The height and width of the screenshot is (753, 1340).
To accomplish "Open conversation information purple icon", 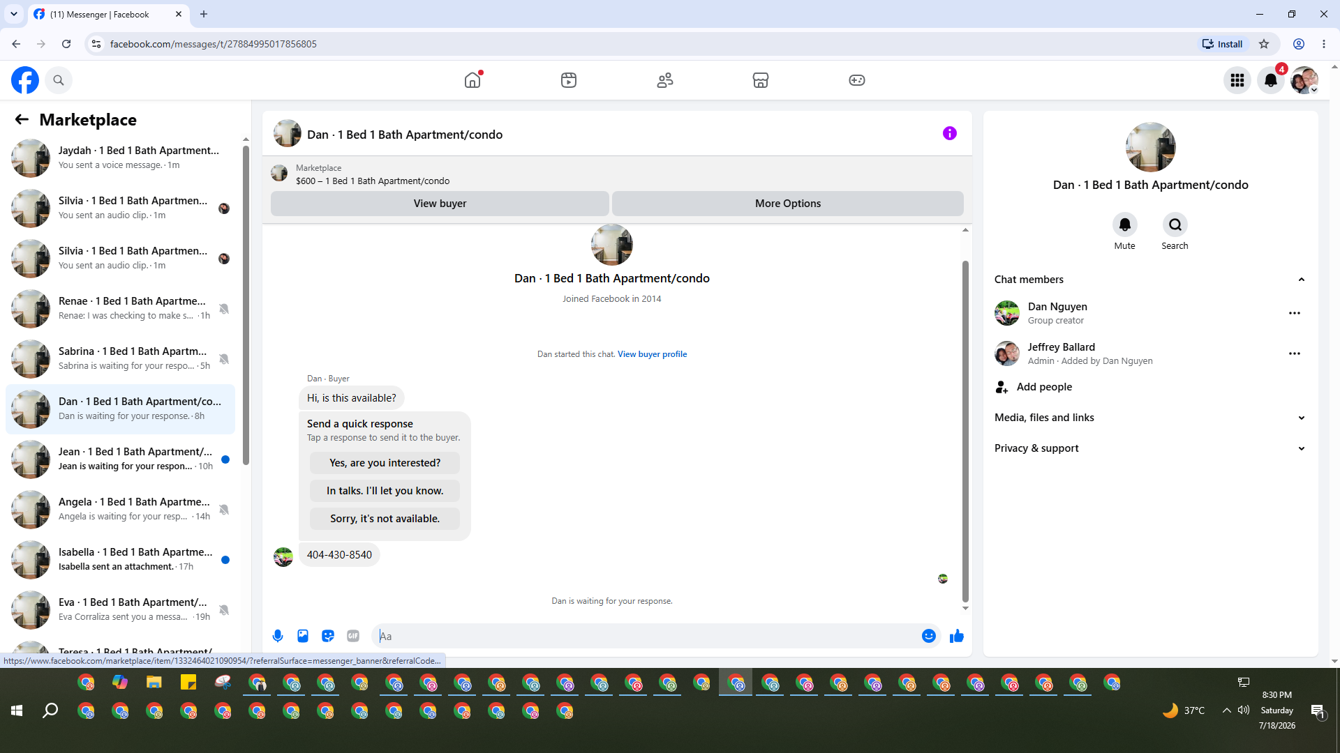I will pyautogui.click(x=950, y=133).
